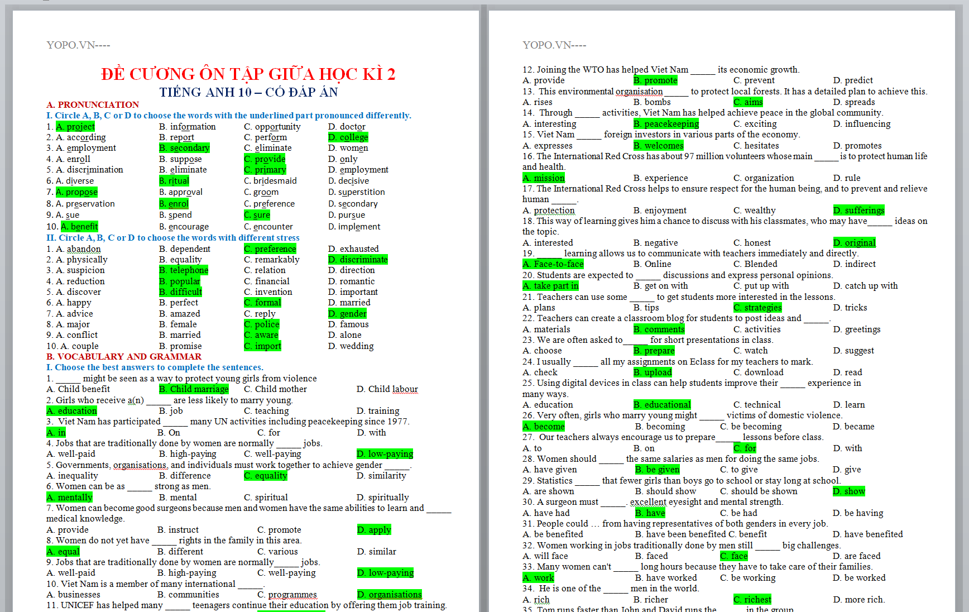
Task: Click the A. PRONUNCIATION section heading
Action: (x=93, y=104)
